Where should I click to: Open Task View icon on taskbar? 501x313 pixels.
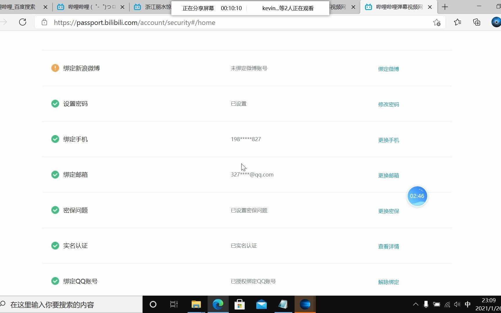174,304
